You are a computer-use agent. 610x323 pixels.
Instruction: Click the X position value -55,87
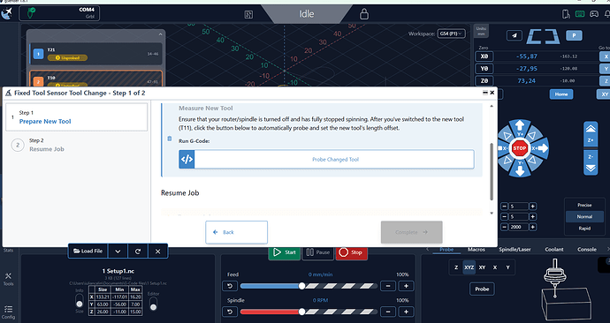pos(526,56)
